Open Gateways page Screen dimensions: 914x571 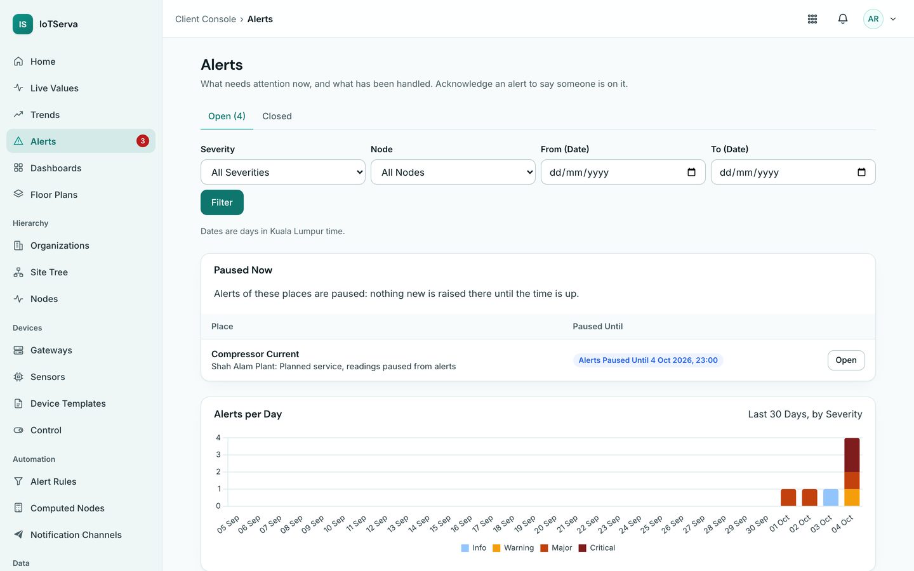point(81,350)
